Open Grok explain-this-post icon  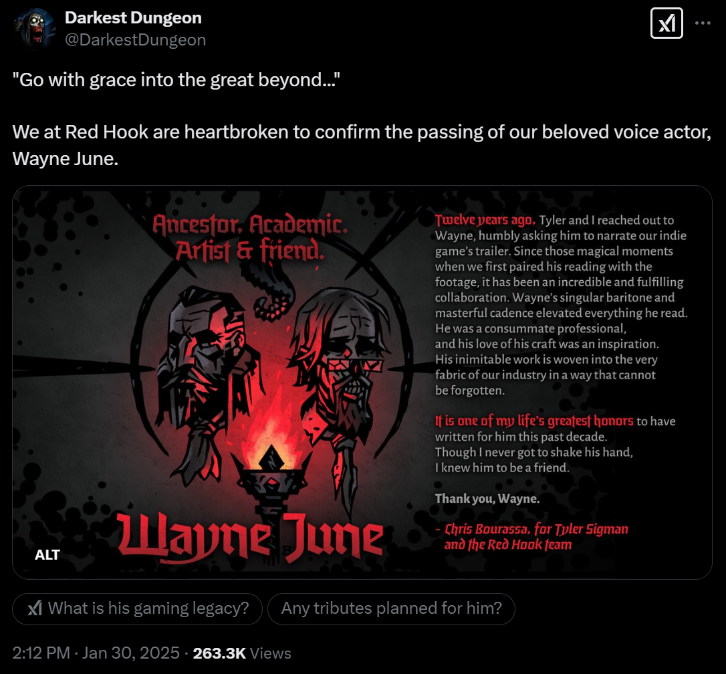[x=667, y=23]
